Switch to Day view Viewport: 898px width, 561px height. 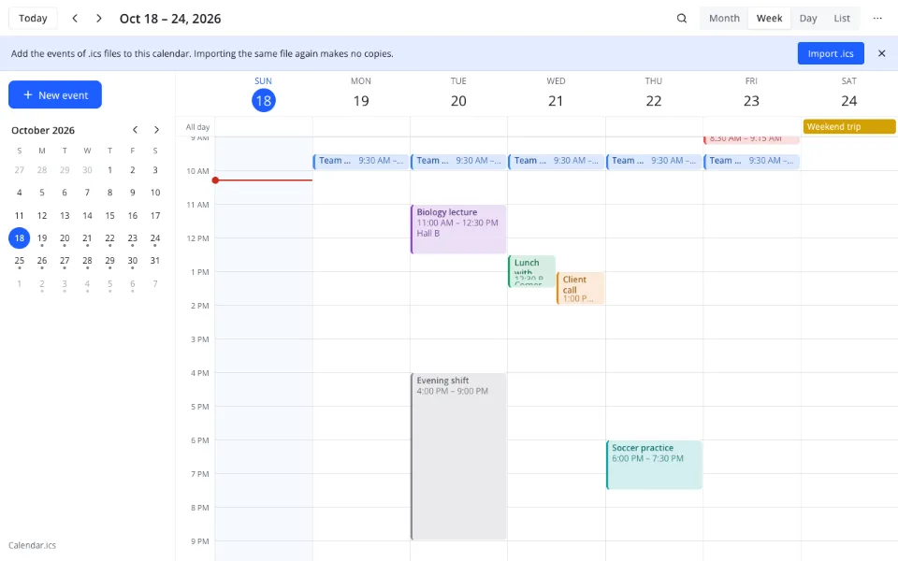tap(808, 19)
